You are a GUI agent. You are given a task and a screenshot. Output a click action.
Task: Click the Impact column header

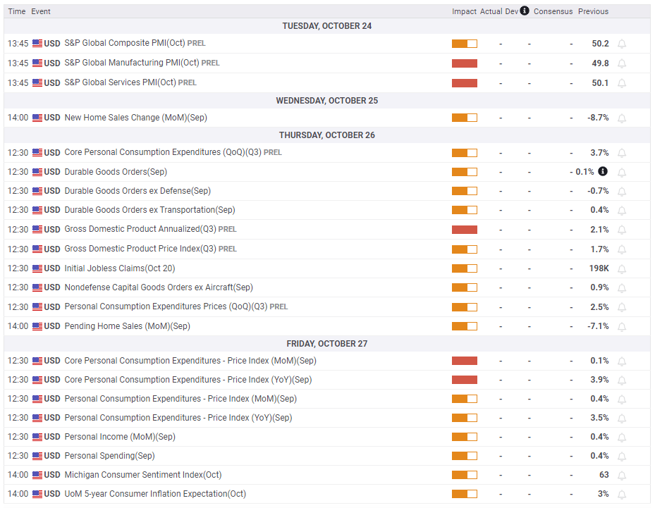pyautogui.click(x=464, y=11)
